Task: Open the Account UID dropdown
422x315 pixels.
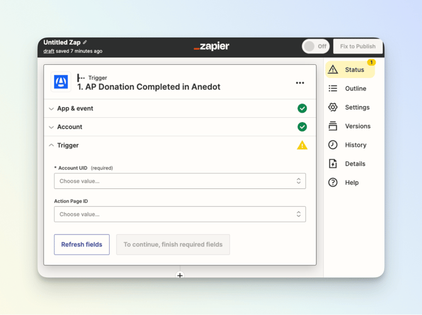Action: [180, 181]
